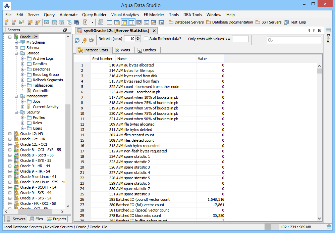
Task: Open the SSH Servers folder shortcut
Action: click(268, 22)
